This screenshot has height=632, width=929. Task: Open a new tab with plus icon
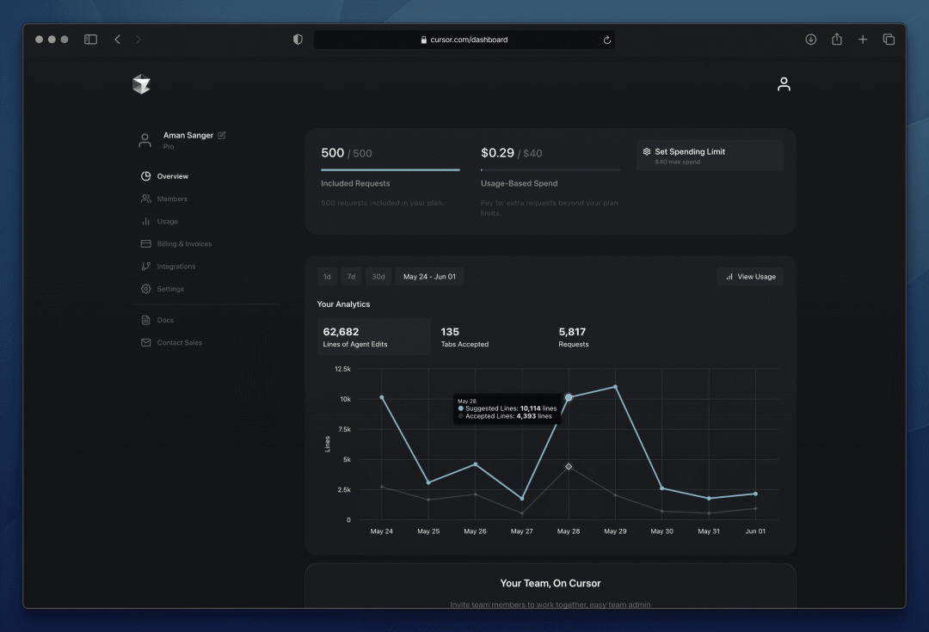[x=863, y=39]
